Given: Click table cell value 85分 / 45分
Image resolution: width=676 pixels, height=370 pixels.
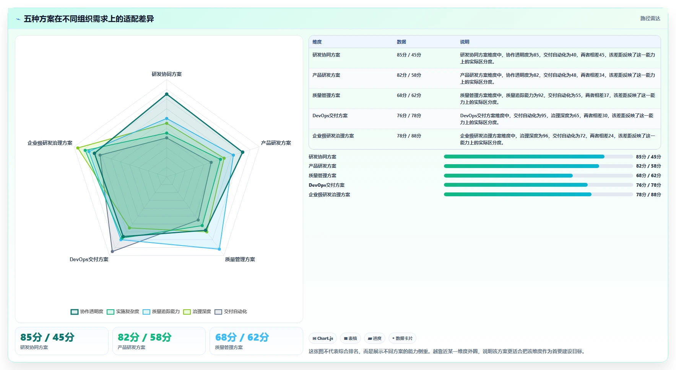Looking at the screenshot, I should point(409,55).
